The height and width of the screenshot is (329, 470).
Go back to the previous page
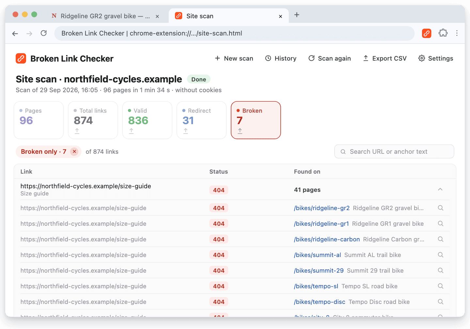tap(15, 33)
